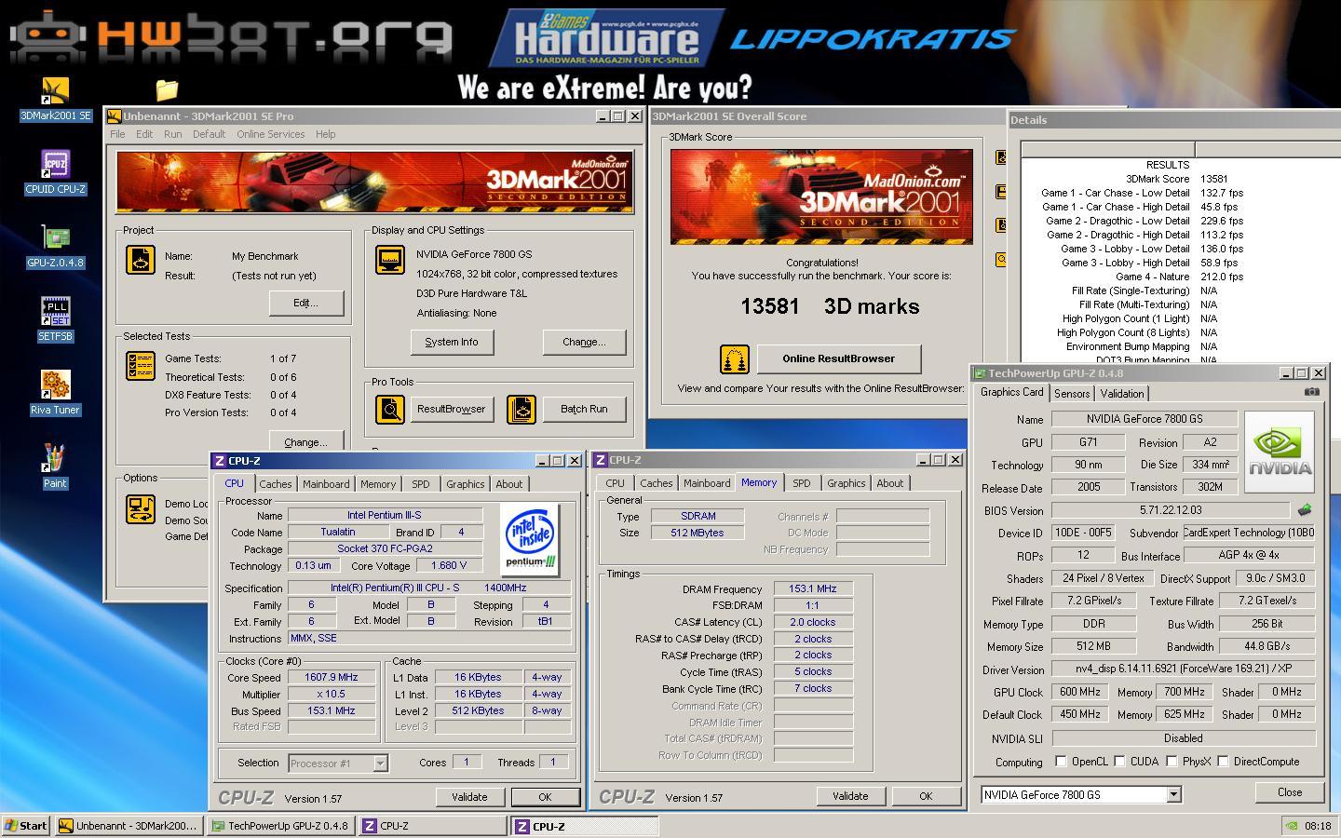Open the NVIDIA GeForce 7800 GS dropdown
Viewport: 1341px width, 838px height.
[1174, 795]
